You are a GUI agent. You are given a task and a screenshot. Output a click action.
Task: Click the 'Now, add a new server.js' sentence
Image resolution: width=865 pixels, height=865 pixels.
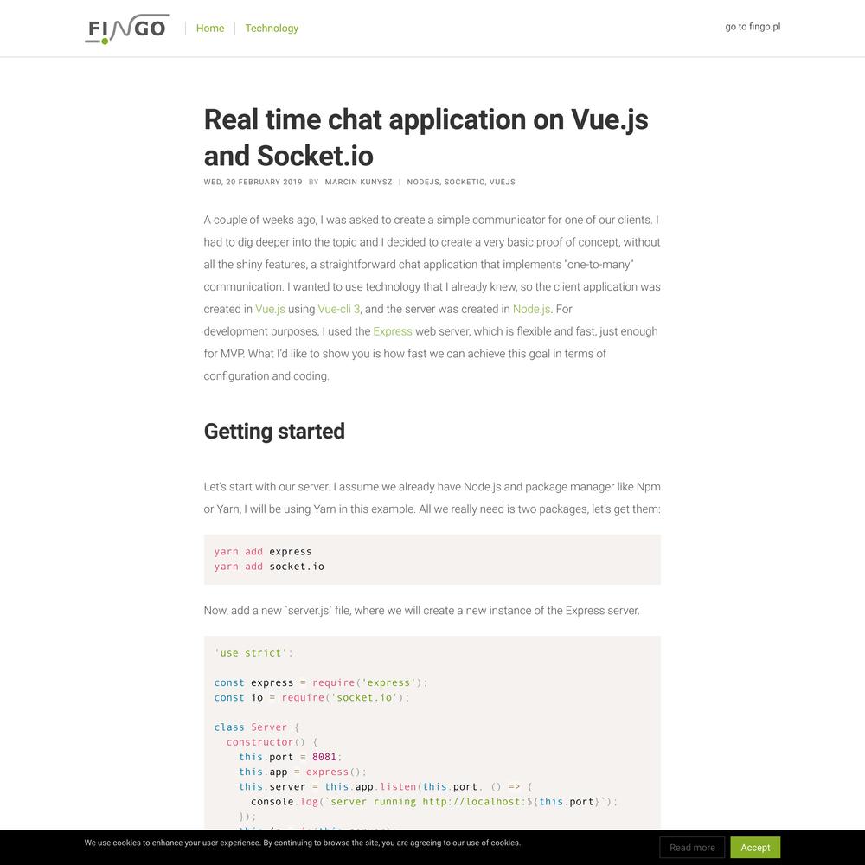click(x=421, y=611)
